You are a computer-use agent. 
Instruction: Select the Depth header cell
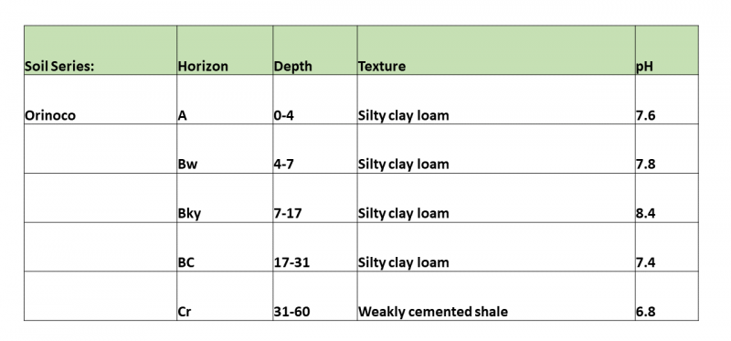[314, 50]
